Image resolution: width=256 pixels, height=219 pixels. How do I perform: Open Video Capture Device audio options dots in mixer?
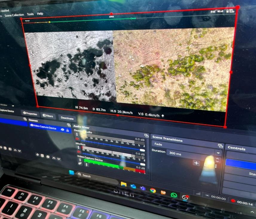80,160
